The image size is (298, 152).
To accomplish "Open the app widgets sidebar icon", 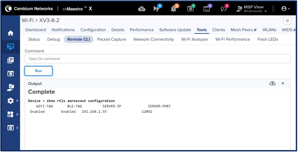I will [x=10, y=114].
